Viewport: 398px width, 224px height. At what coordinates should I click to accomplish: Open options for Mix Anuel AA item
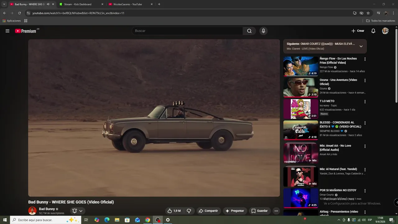[365, 146]
